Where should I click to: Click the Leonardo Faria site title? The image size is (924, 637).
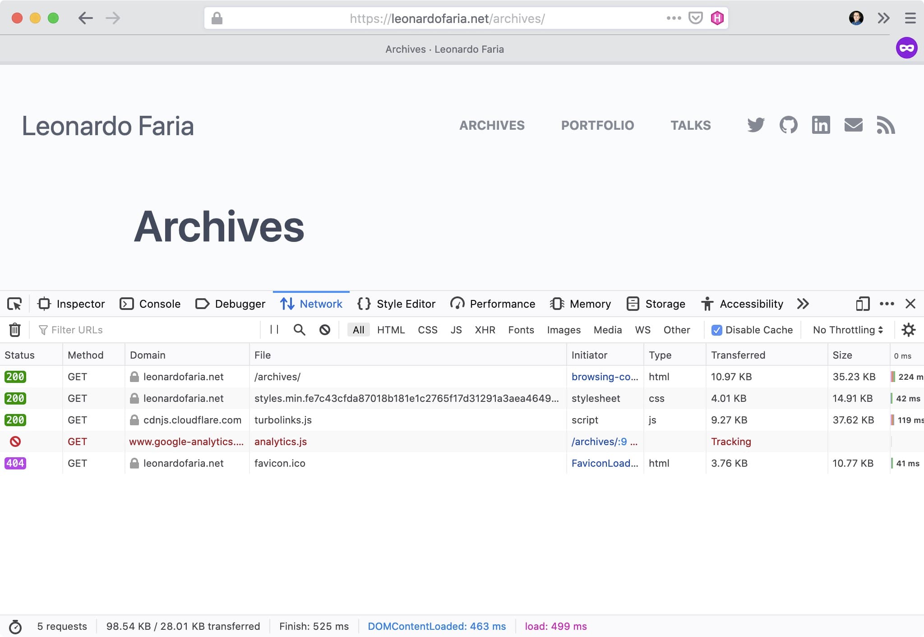coord(108,126)
